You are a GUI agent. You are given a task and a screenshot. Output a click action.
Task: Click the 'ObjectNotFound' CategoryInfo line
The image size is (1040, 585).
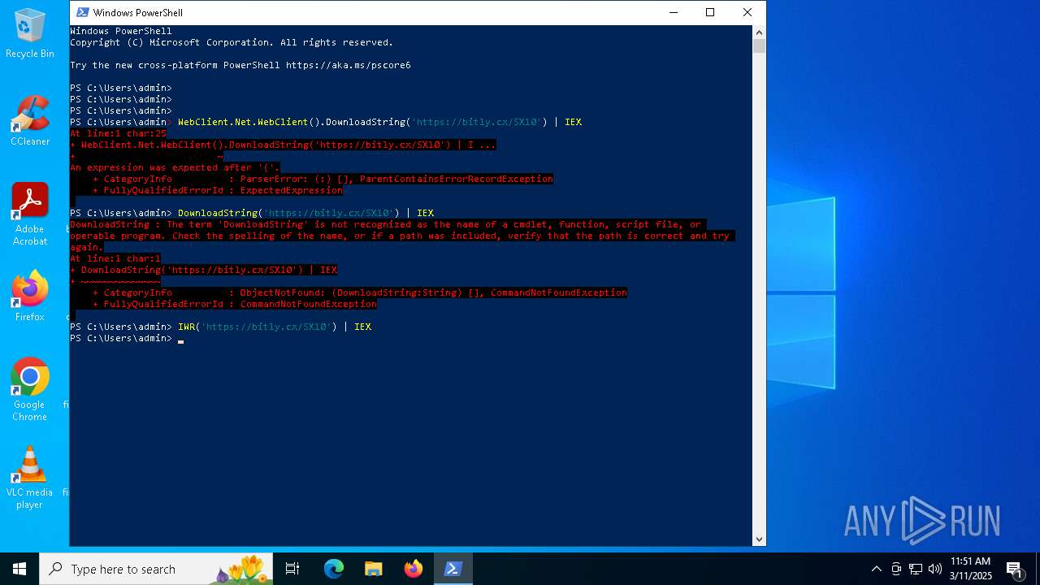click(359, 292)
